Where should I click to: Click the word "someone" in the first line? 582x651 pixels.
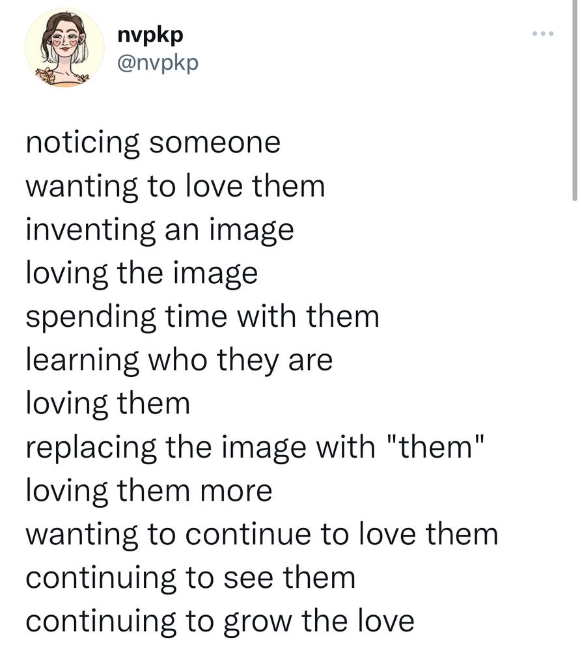(215, 143)
